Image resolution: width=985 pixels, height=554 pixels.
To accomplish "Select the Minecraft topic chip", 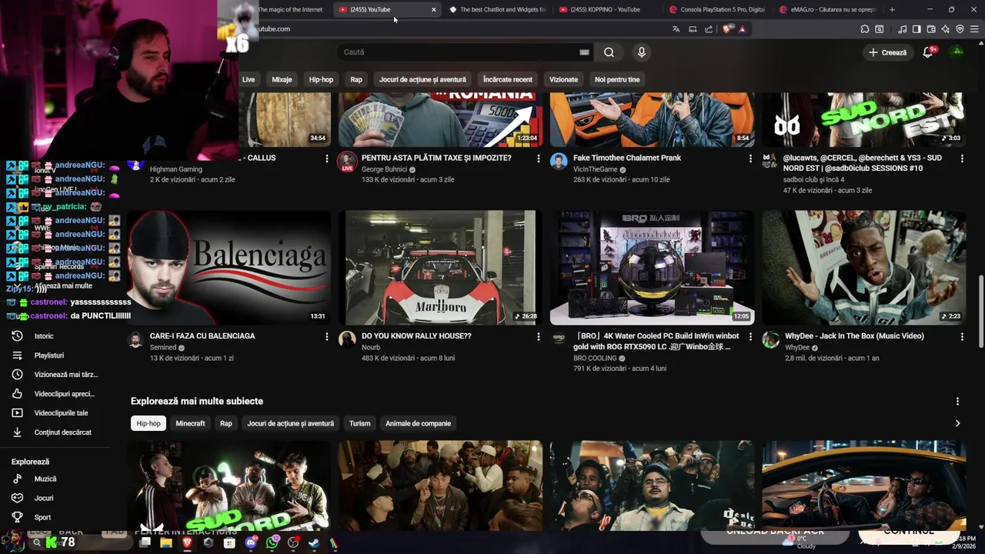I will tap(190, 423).
